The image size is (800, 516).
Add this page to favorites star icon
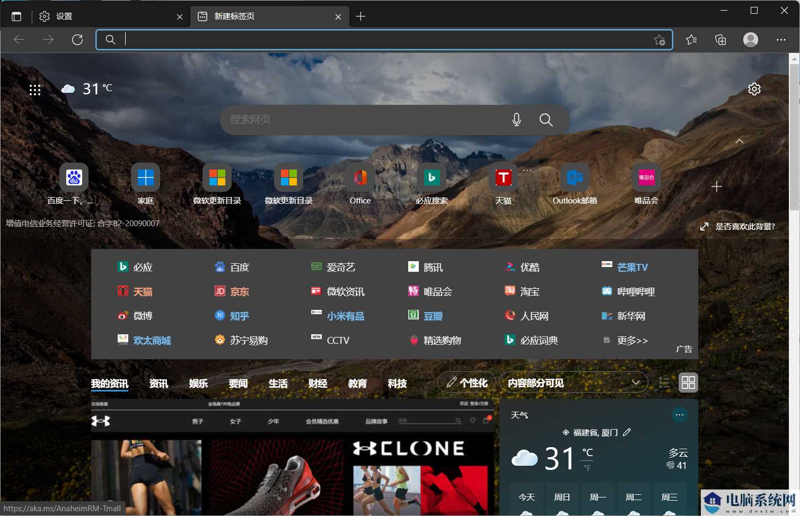click(x=660, y=40)
